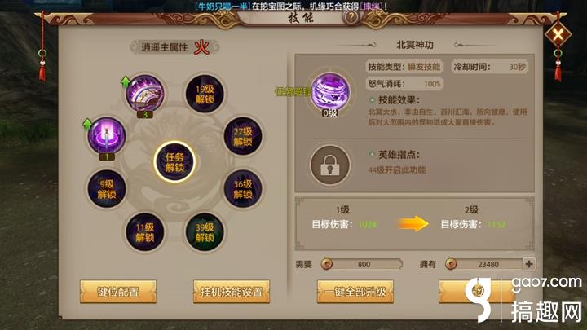Click the 逍遥主属性 火 attribute label
This screenshot has height=330, width=587.
(x=174, y=47)
